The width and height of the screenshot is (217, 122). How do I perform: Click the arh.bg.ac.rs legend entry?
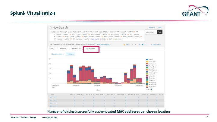pos(151,64)
